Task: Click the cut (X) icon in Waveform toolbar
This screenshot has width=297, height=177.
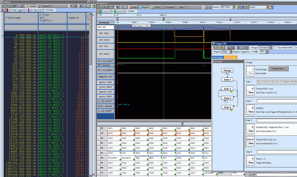Action: 117,7
